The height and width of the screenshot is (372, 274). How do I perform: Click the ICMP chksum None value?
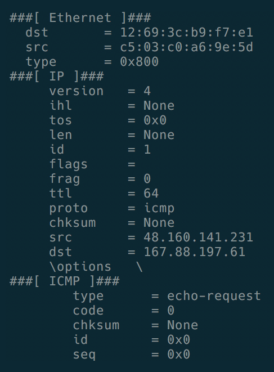182,325
